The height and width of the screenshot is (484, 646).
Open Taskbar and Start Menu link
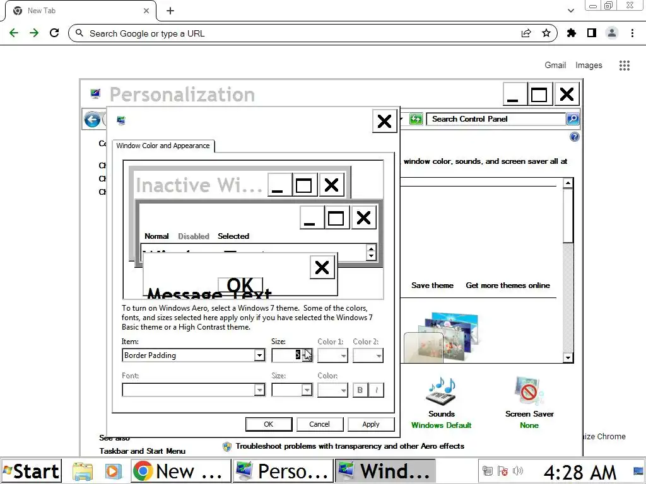coord(142,451)
